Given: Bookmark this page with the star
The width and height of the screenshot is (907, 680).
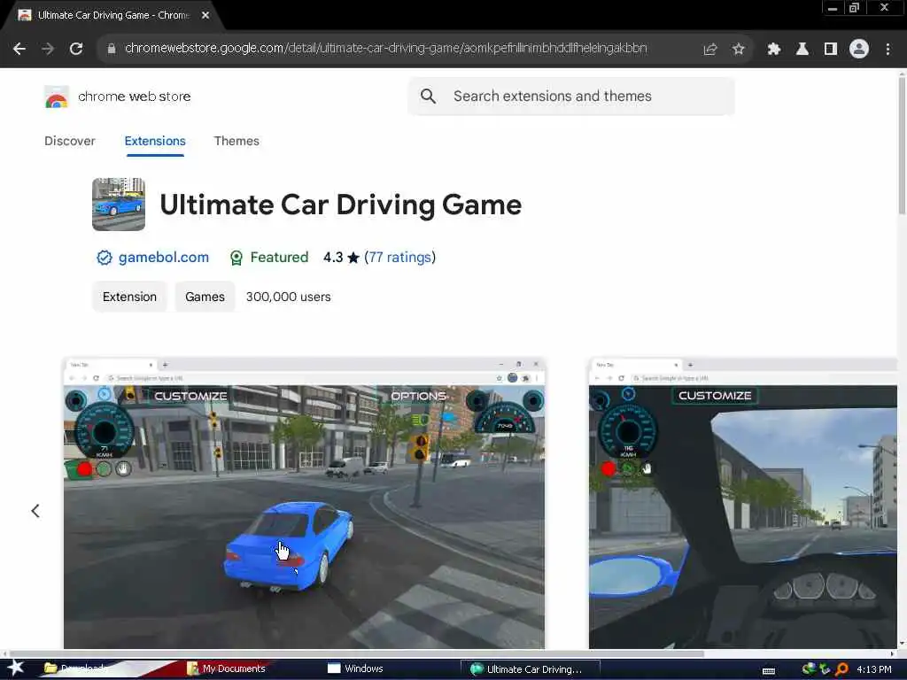Looking at the screenshot, I should click(738, 50).
